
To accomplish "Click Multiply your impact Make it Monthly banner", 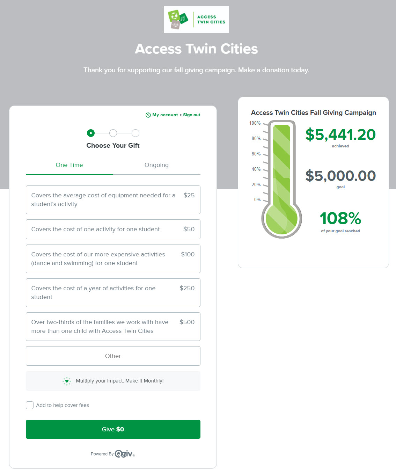I will click(113, 381).
